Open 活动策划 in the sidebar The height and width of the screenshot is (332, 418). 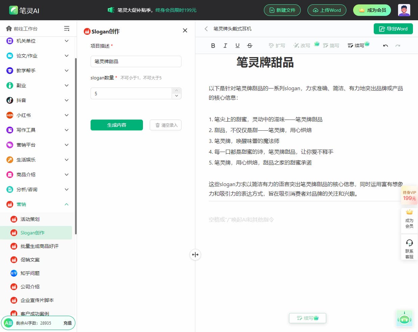[x=30, y=219]
